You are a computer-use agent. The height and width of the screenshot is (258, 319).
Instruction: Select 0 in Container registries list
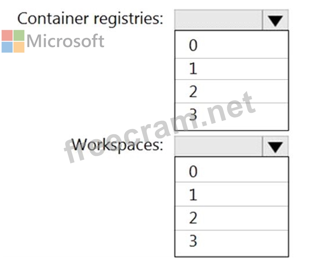[x=231, y=45]
